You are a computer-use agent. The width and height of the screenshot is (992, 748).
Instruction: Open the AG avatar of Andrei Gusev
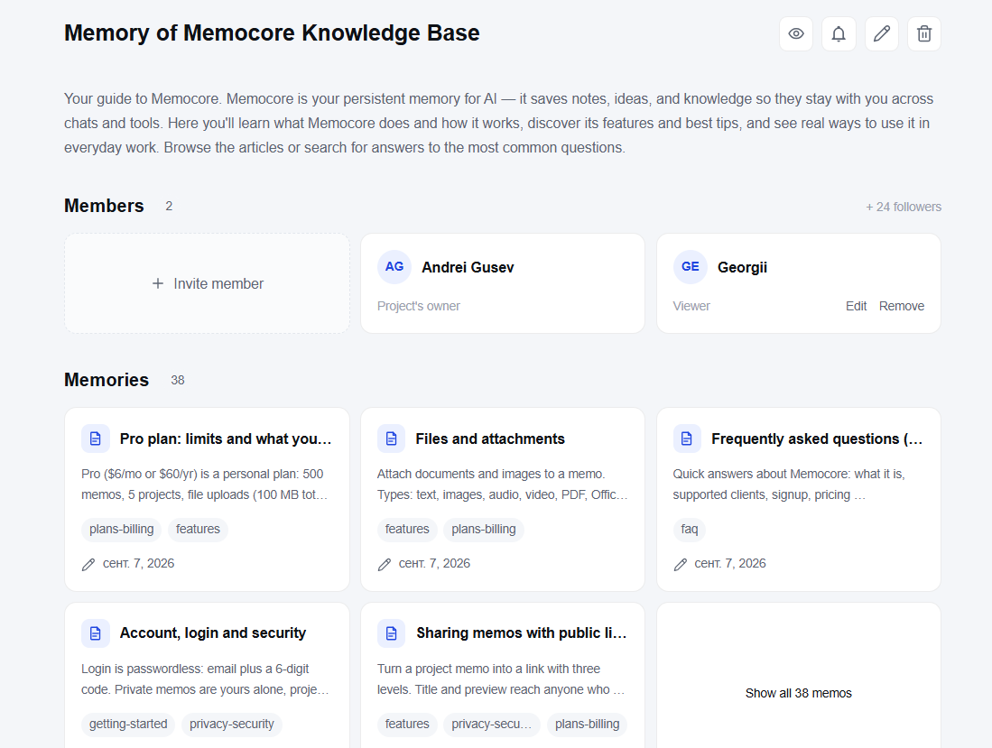coord(394,267)
